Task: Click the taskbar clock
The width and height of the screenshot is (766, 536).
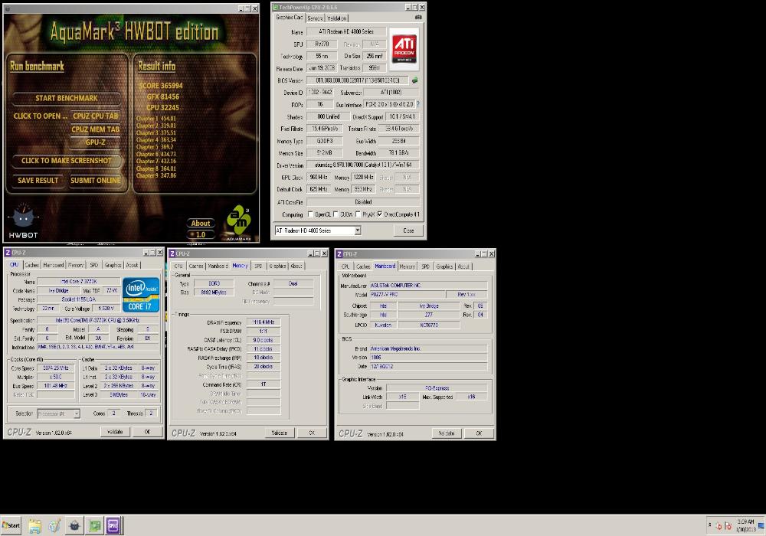Action: coord(745,525)
